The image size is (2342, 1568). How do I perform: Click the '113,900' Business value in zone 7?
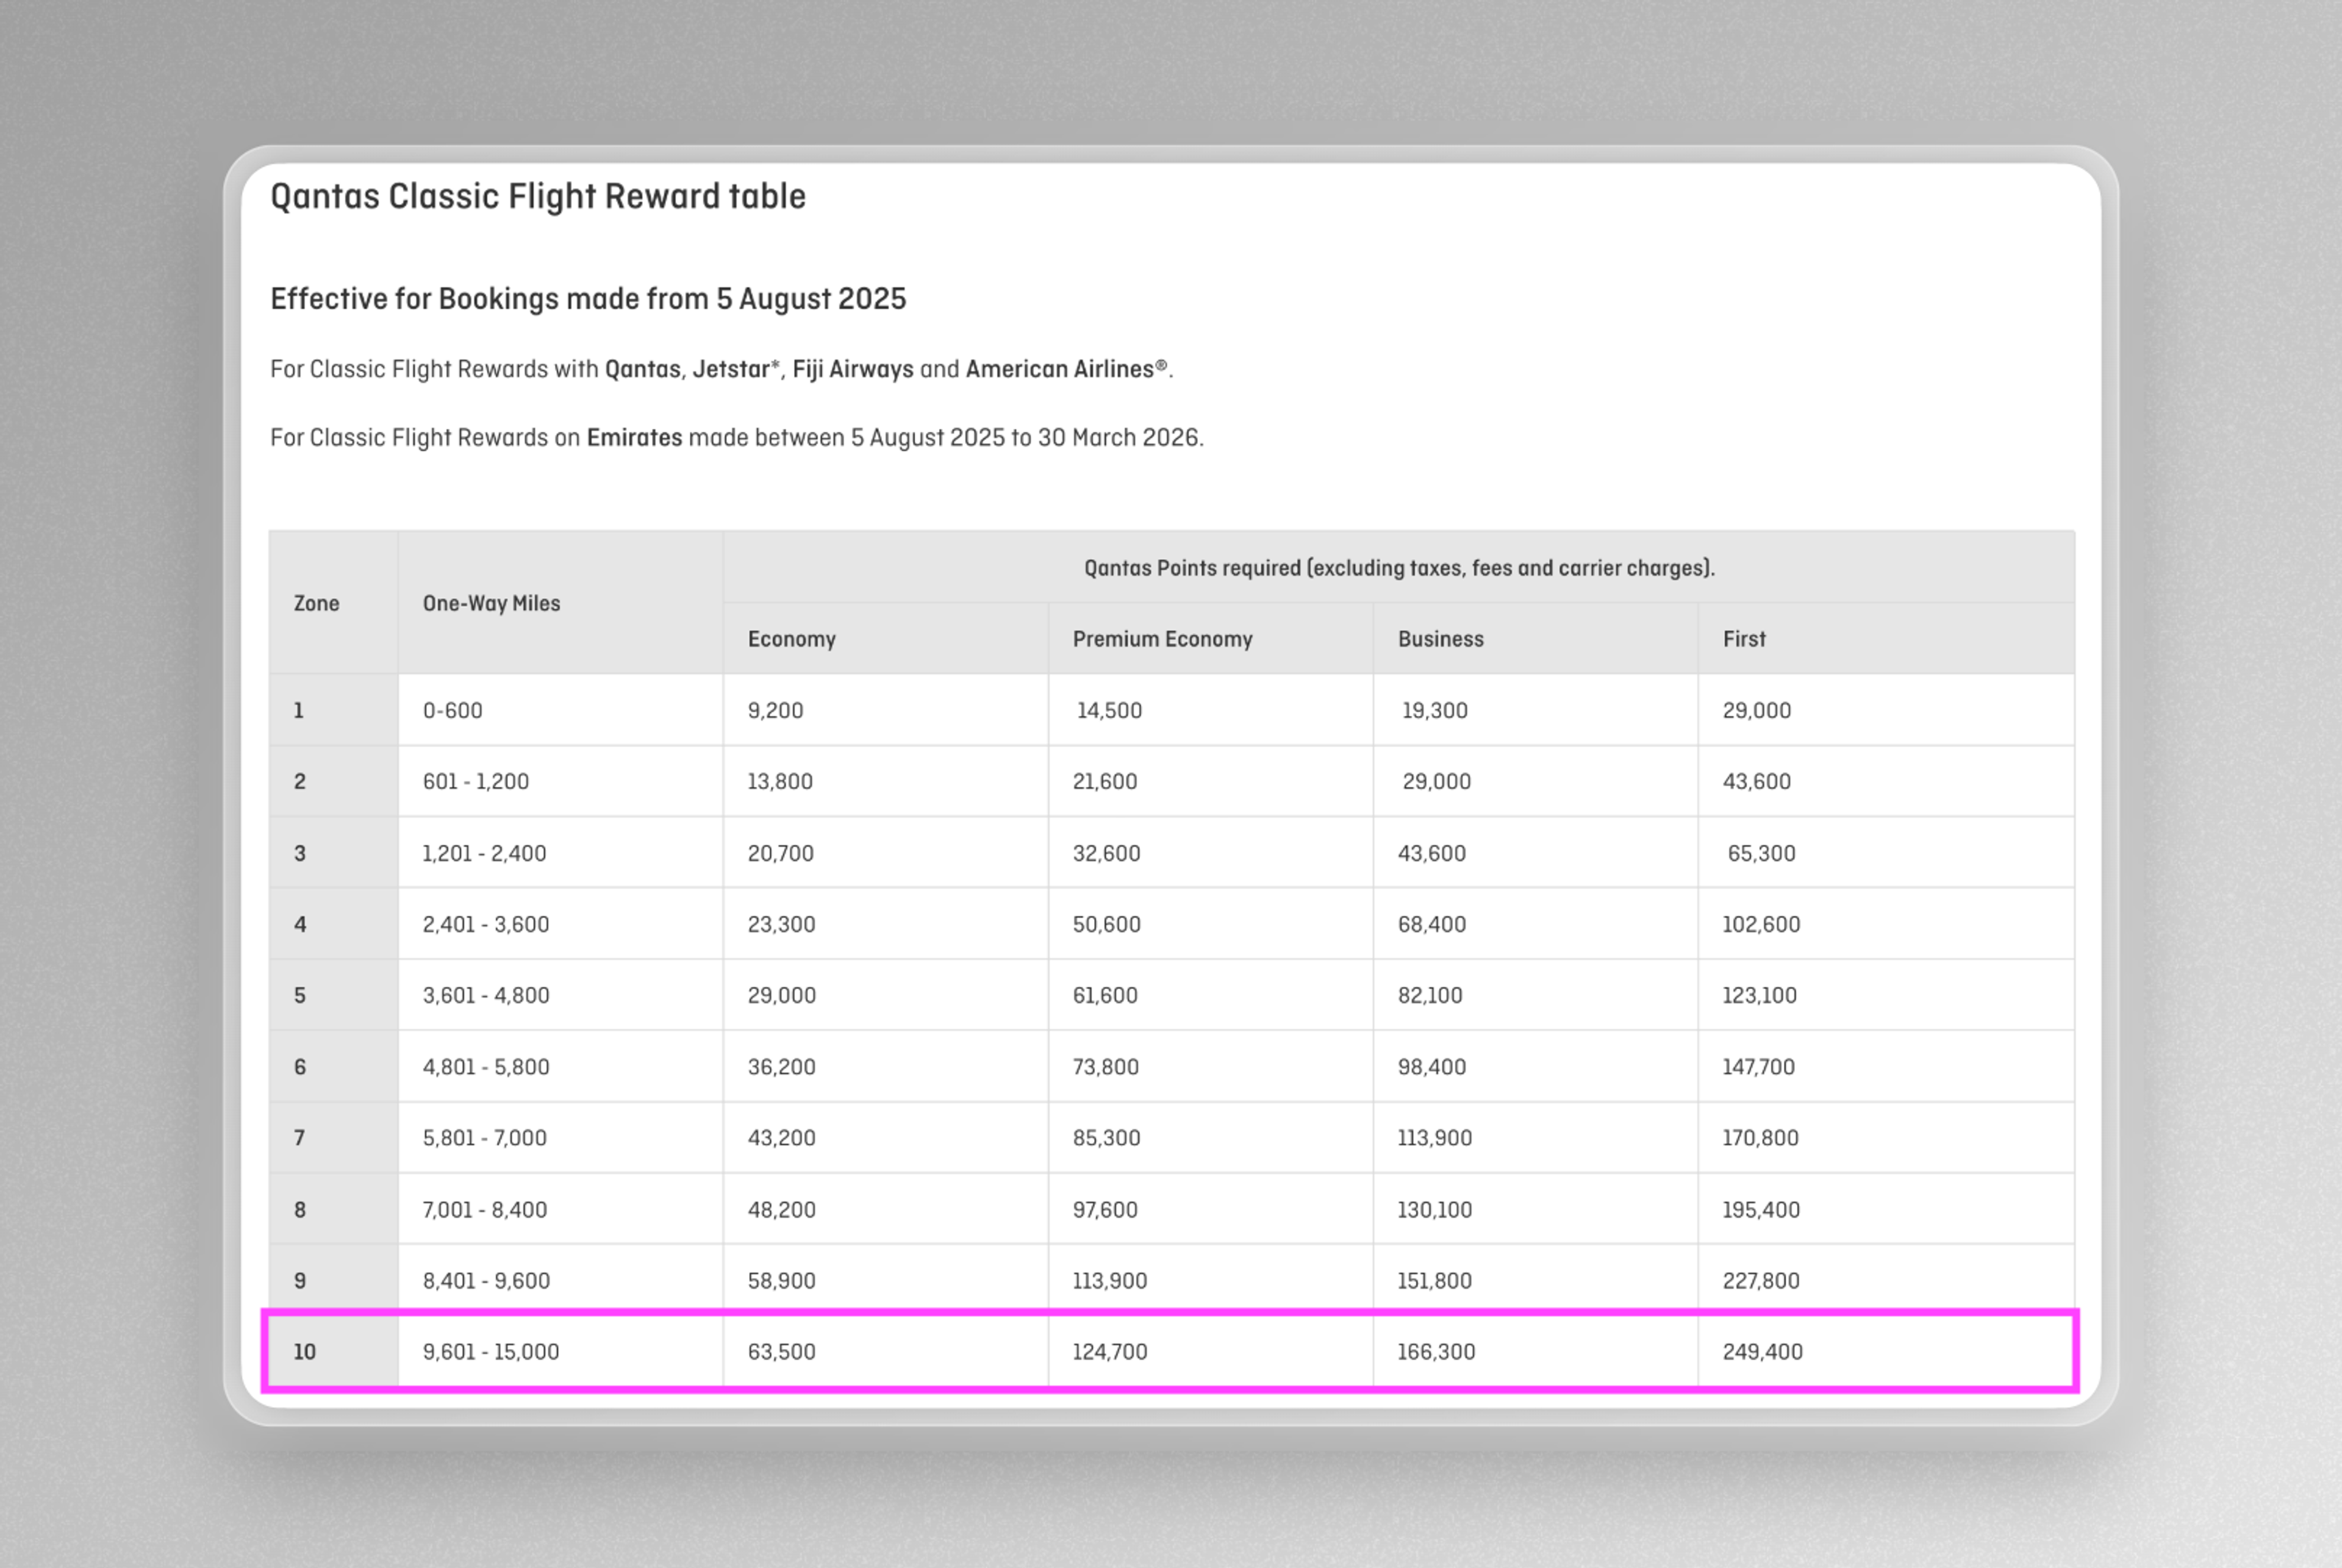click(x=1435, y=1138)
